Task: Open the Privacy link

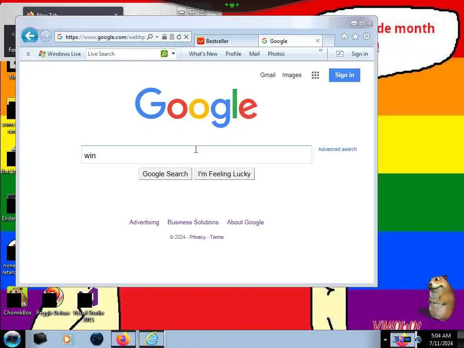Action: click(x=198, y=237)
